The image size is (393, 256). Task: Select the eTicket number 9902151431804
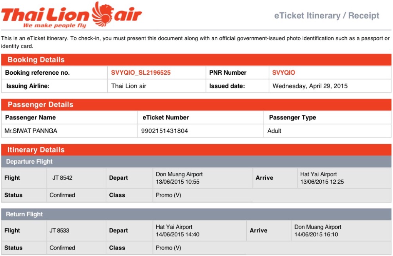tap(164, 131)
